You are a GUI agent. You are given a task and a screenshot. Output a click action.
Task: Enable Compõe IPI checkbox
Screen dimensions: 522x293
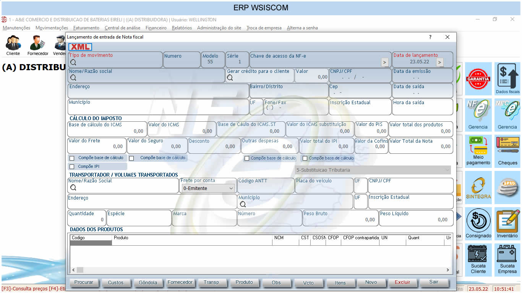click(x=72, y=167)
